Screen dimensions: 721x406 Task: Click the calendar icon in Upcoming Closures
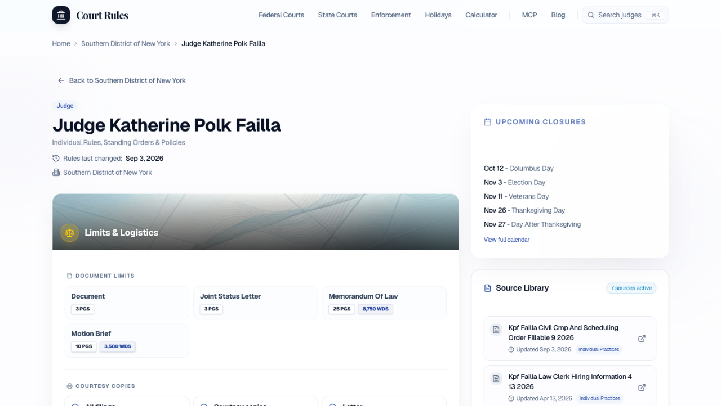pyautogui.click(x=488, y=122)
